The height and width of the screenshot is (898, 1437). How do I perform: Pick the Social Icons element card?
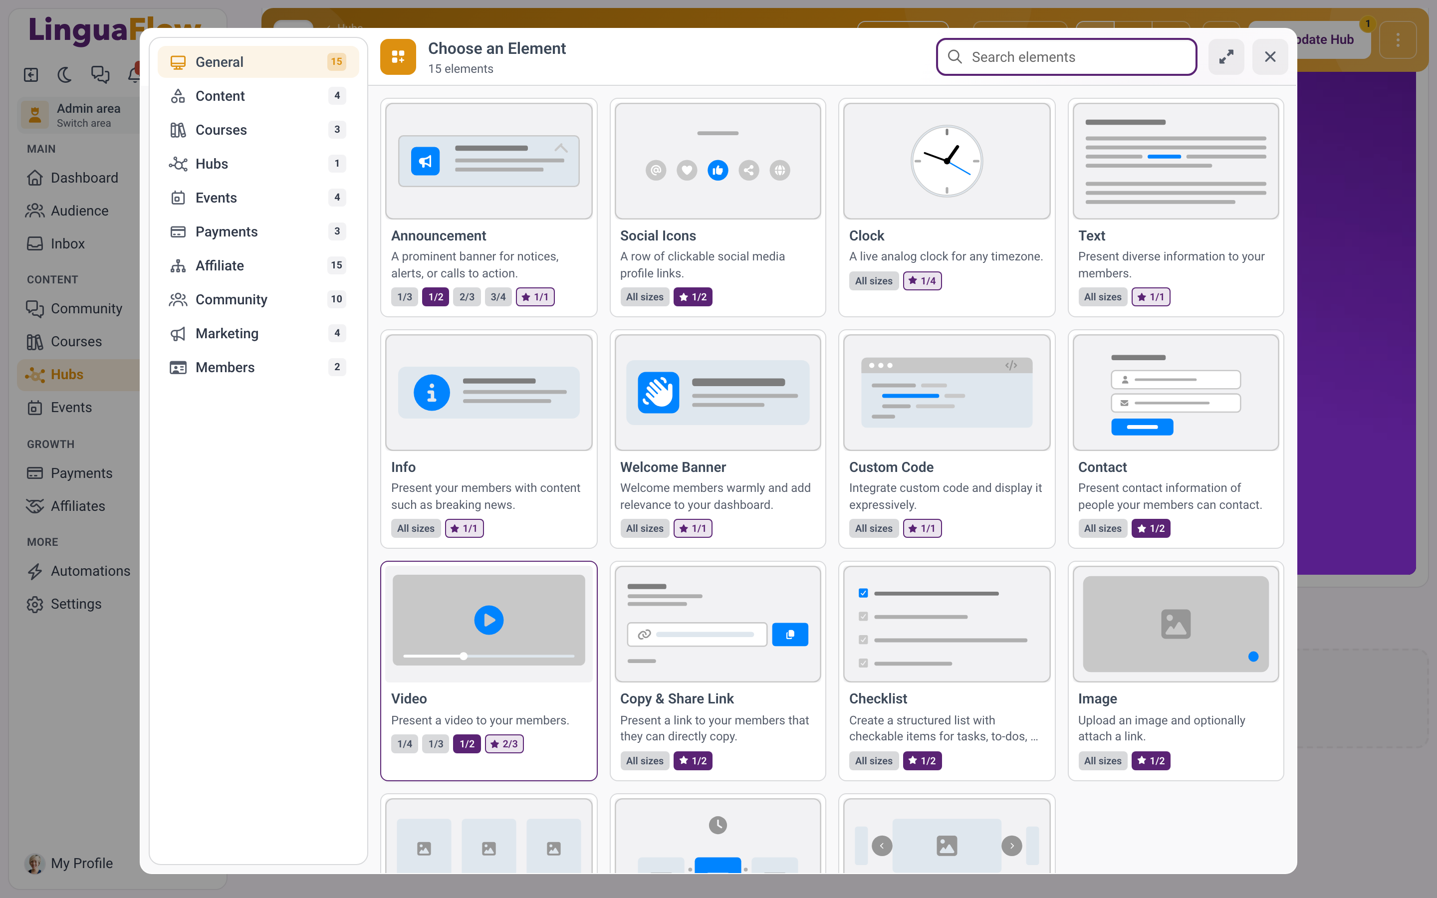718,207
